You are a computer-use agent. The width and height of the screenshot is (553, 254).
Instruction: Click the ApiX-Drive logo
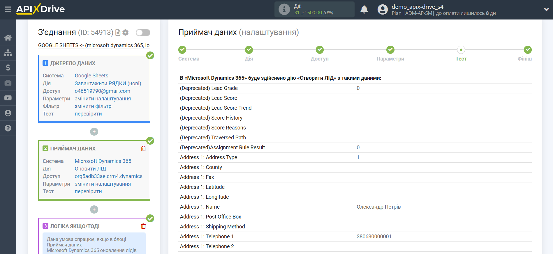point(40,9)
